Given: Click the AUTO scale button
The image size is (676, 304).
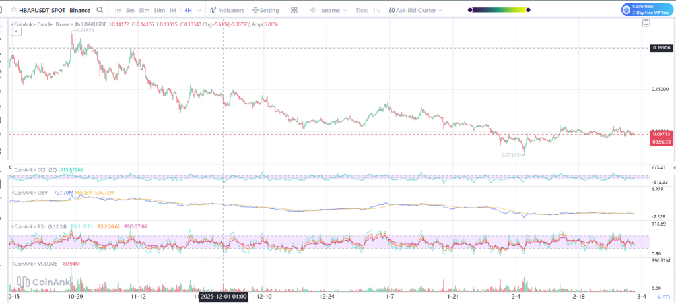Looking at the screenshot, I should [663, 297].
